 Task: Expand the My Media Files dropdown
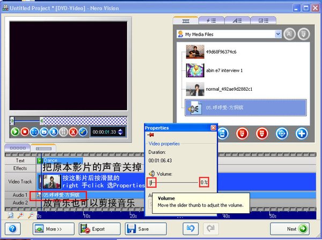[278, 34]
